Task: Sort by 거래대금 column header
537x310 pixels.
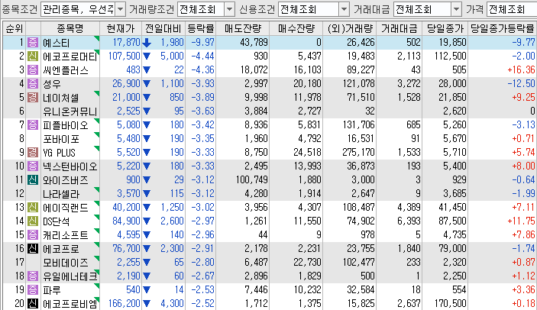Action: [400, 29]
